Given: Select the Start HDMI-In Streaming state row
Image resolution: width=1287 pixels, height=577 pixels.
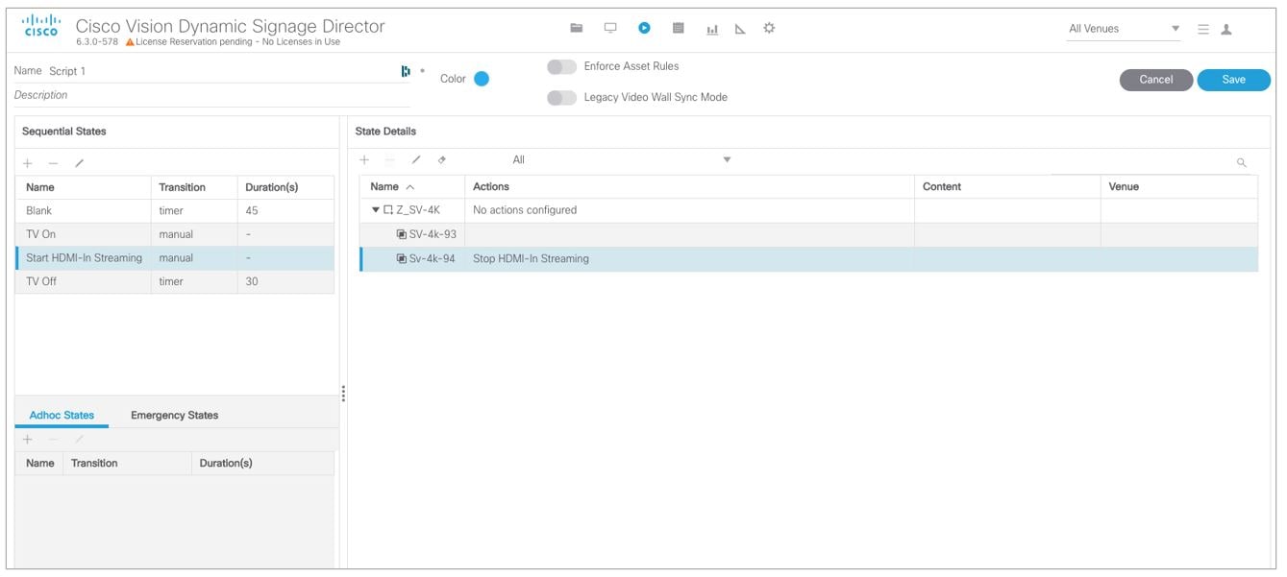Looking at the screenshot, I should (x=82, y=257).
